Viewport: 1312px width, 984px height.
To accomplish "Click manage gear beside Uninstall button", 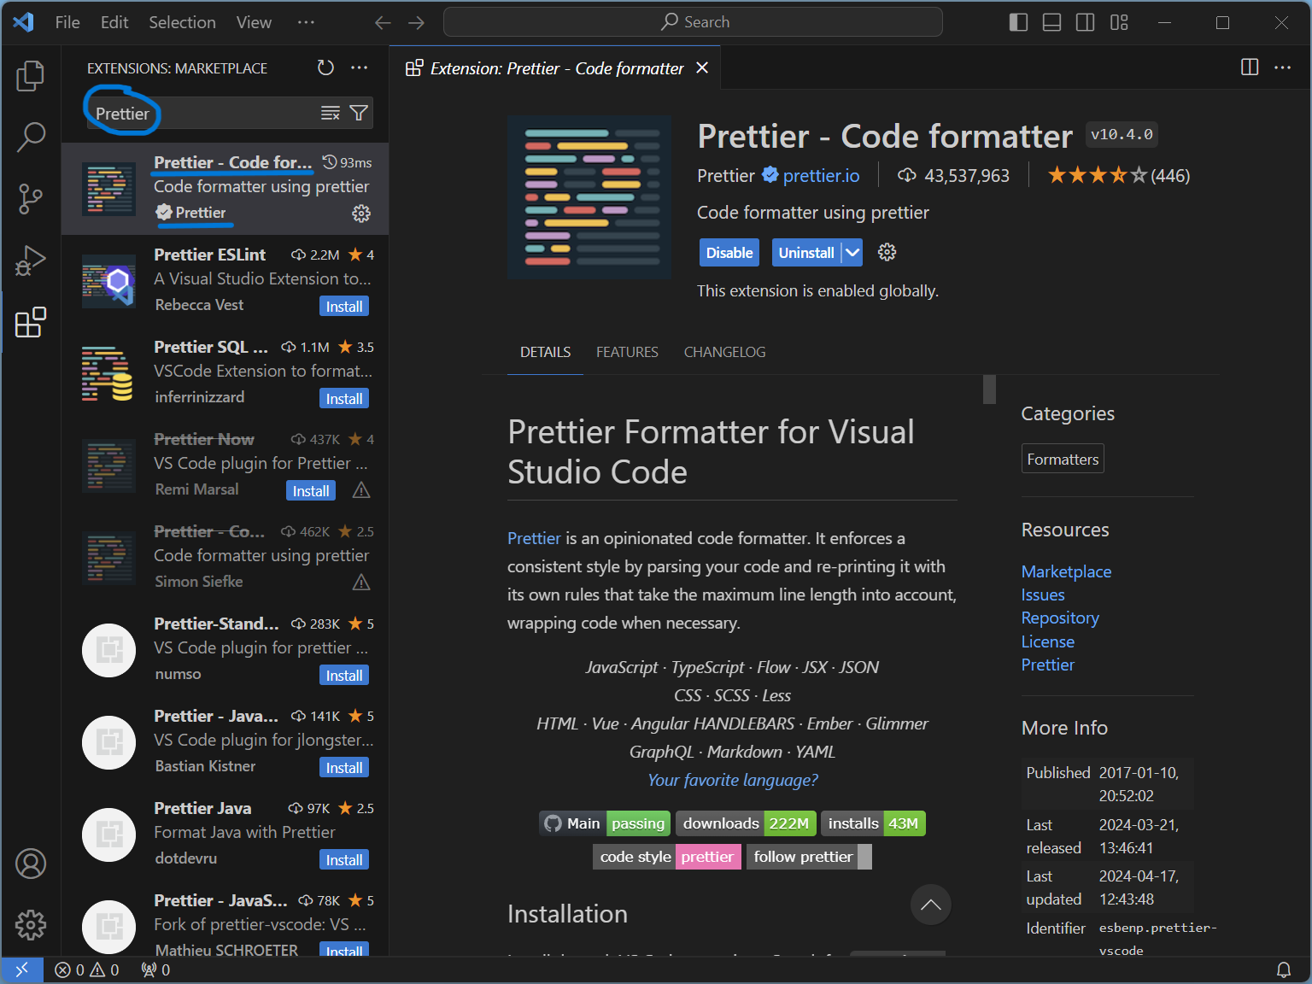I will pos(887,252).
